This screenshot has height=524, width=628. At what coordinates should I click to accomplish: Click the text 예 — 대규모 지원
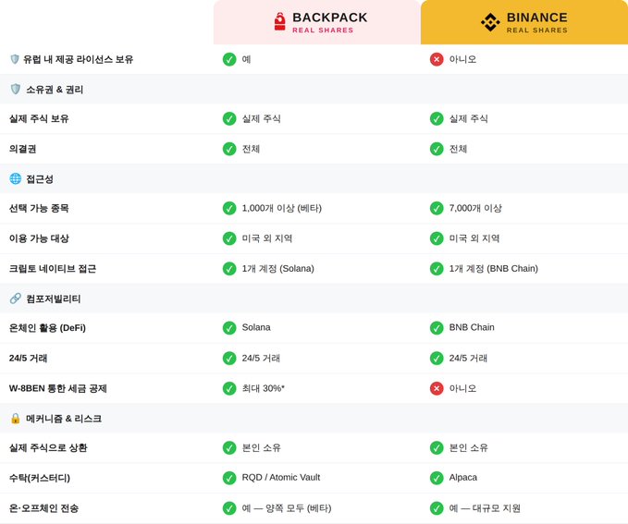coord(485,508)
